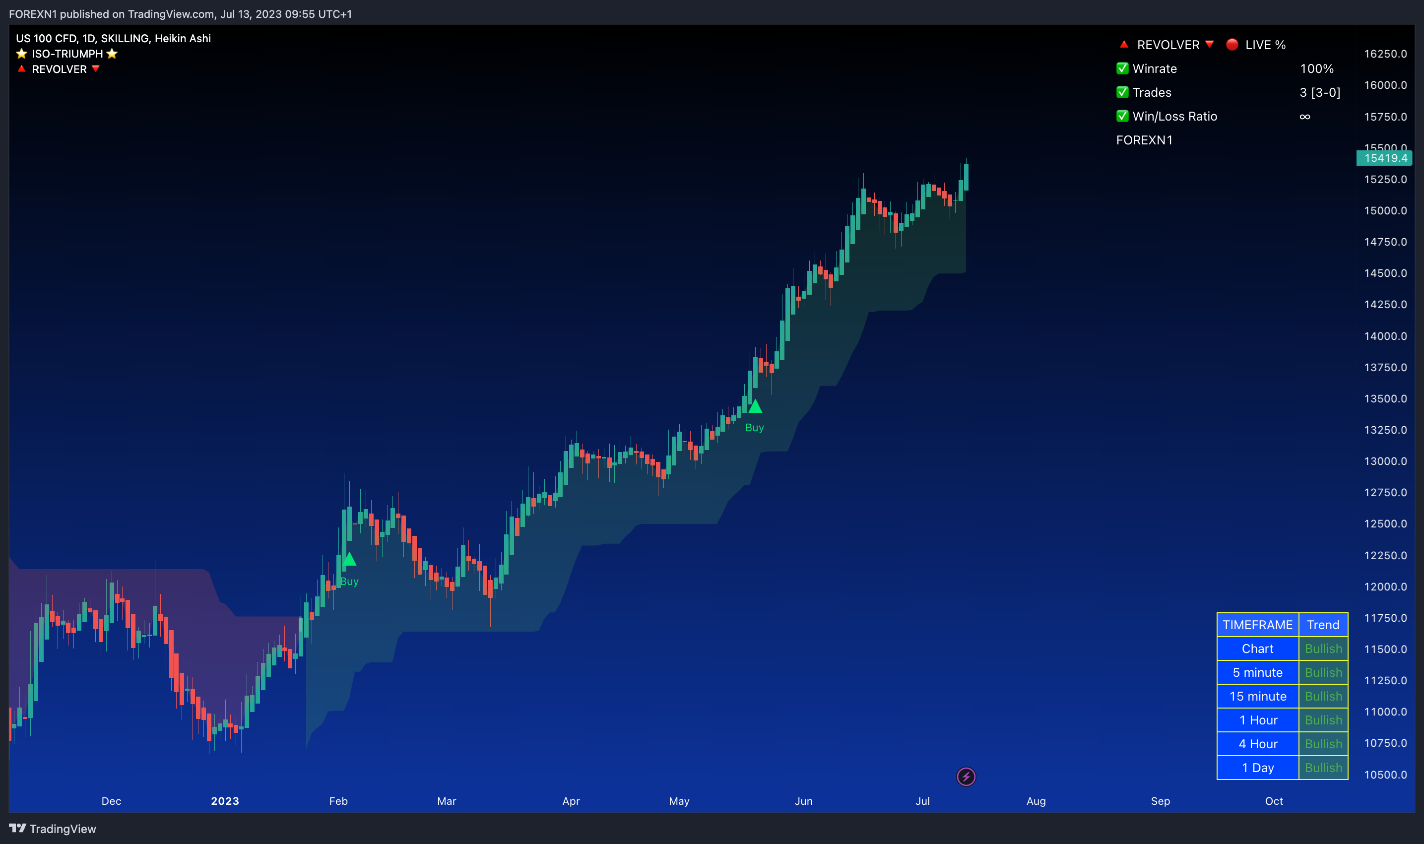Click the latest Heikin Ashi candle in July
The width and height of the screenshot is (1424, 844).
point(966,176)
